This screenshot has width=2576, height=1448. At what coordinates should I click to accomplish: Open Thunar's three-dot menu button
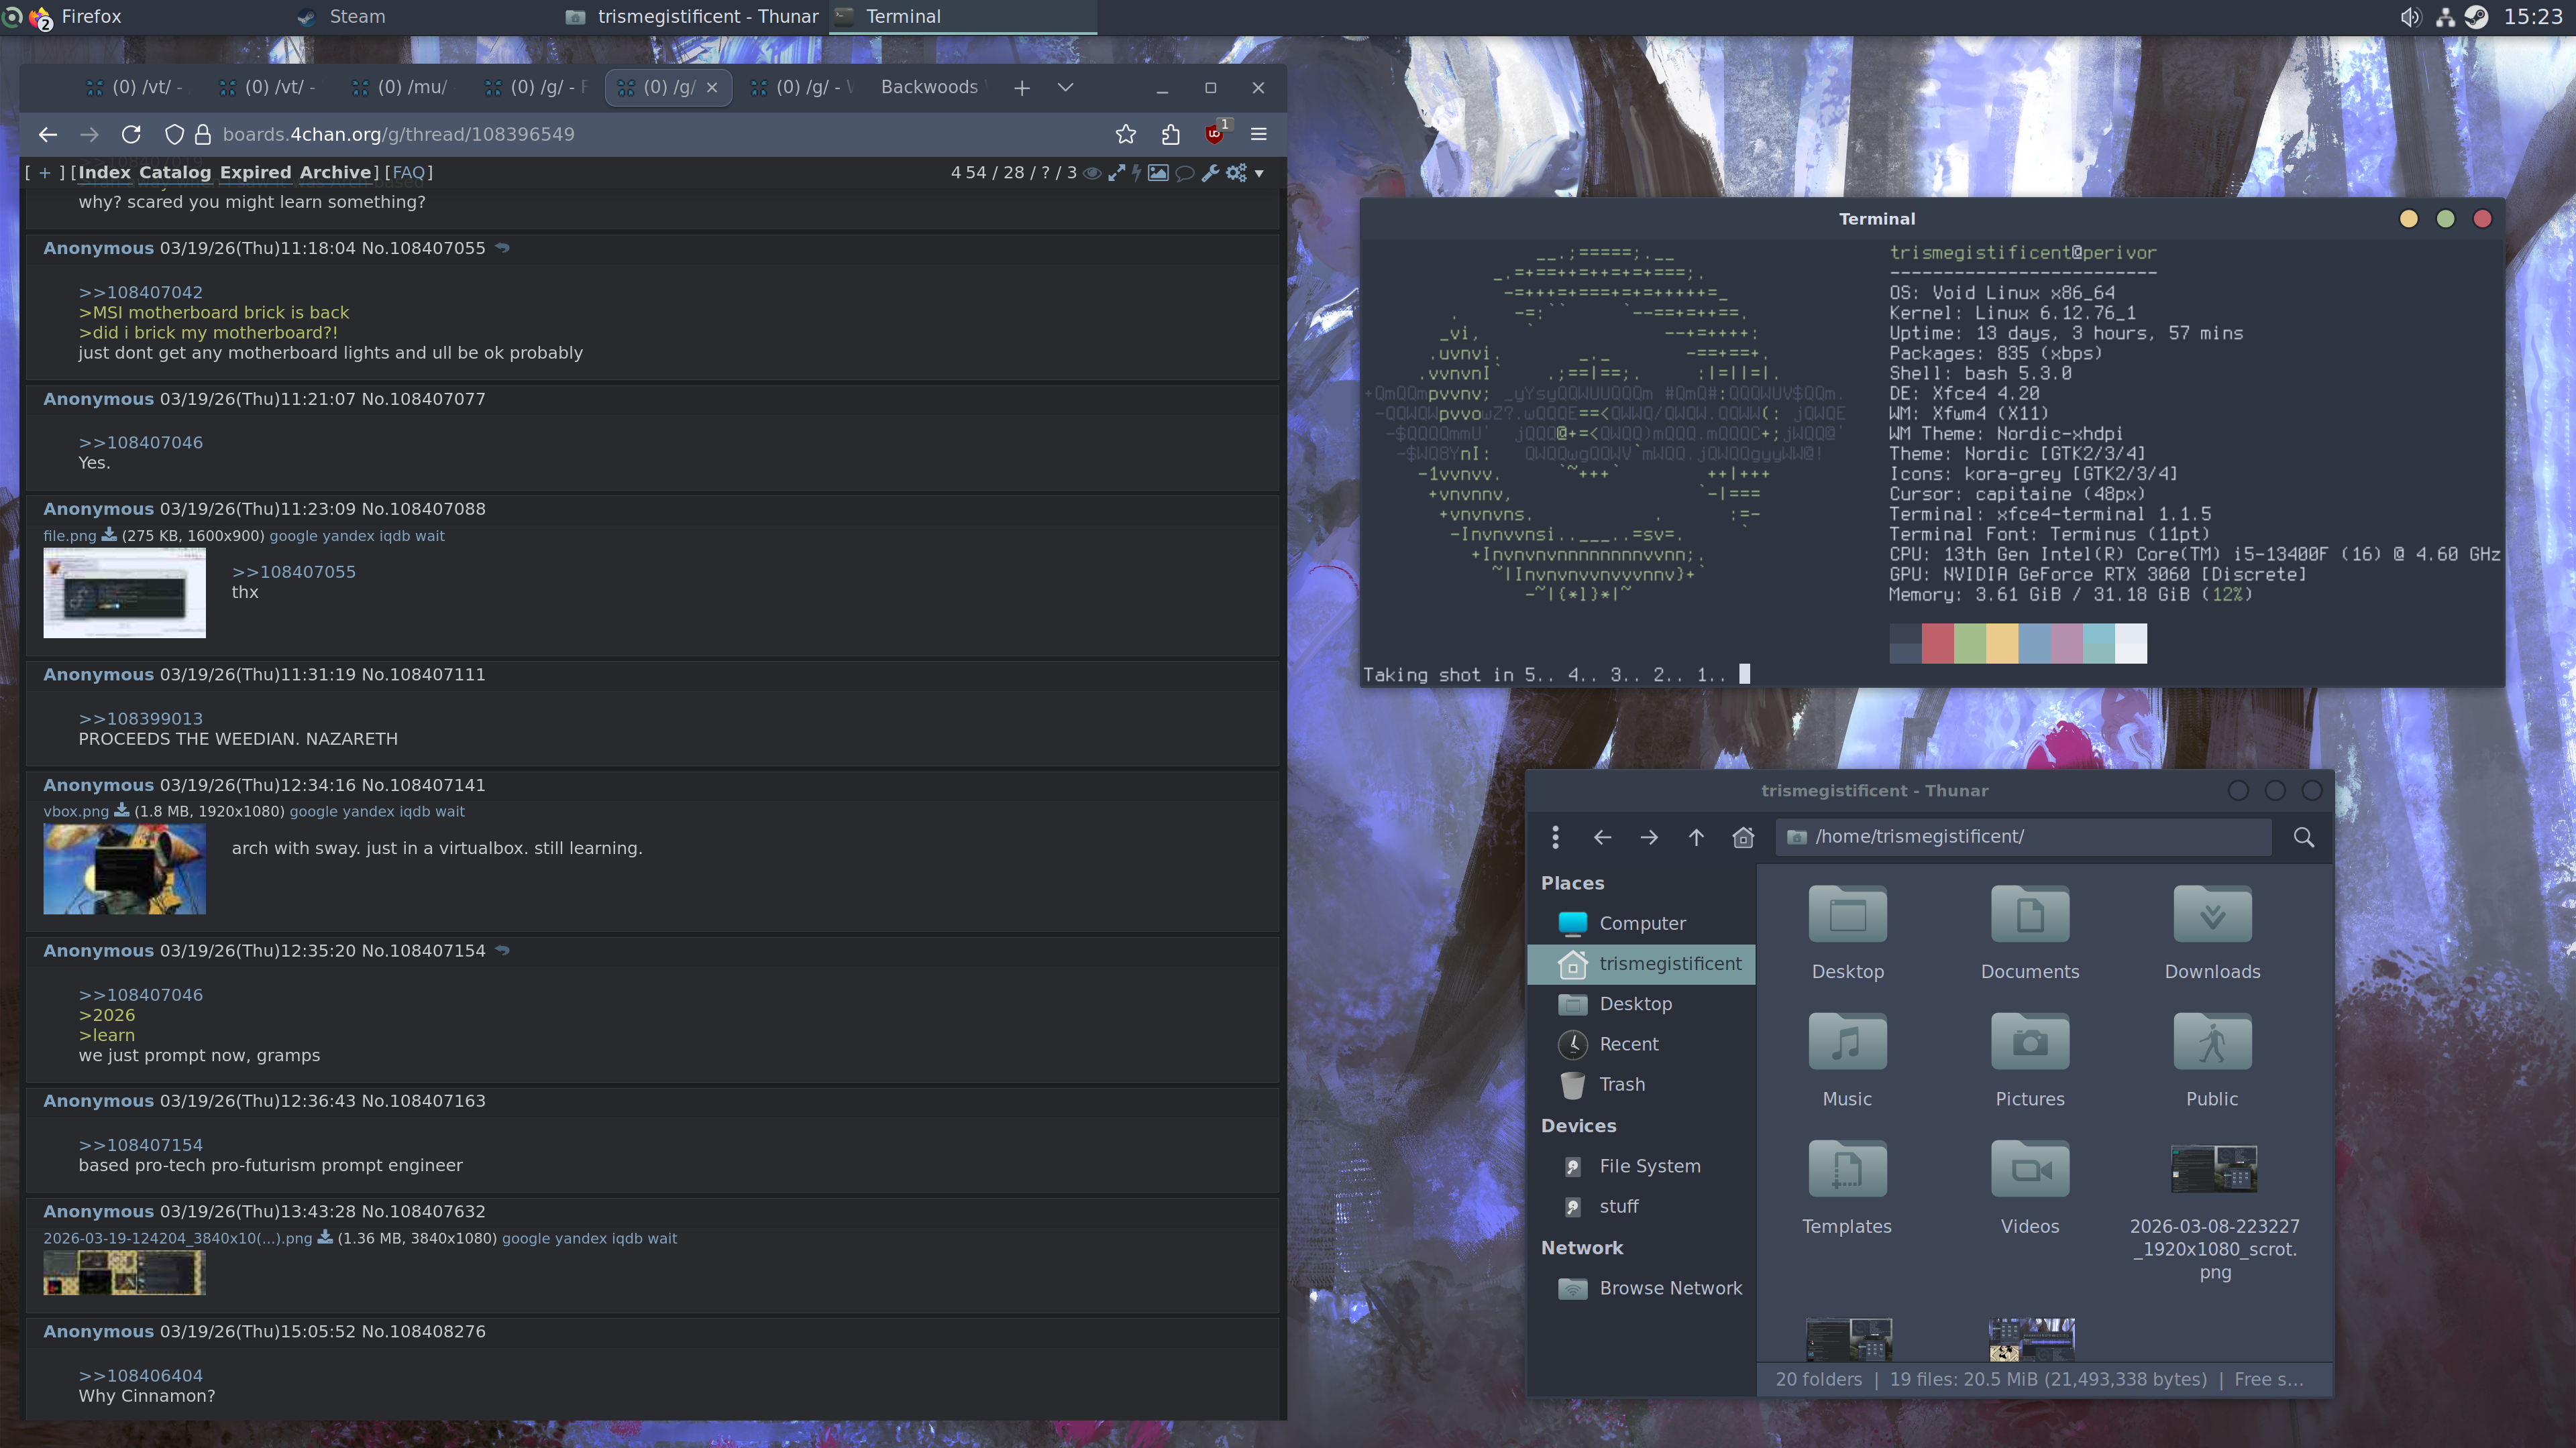coord(1555,837)
